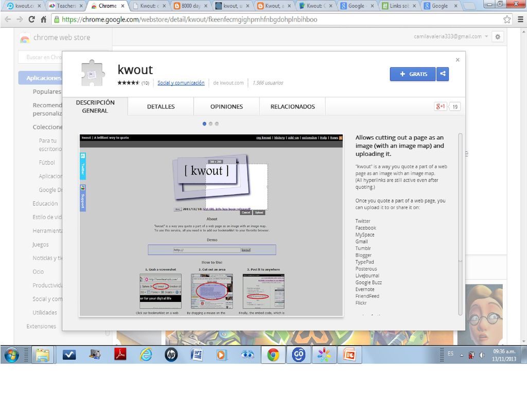527x395 pixels.
Task: Click the de kwout.com publisher text
Action: (x=228, y=83)
